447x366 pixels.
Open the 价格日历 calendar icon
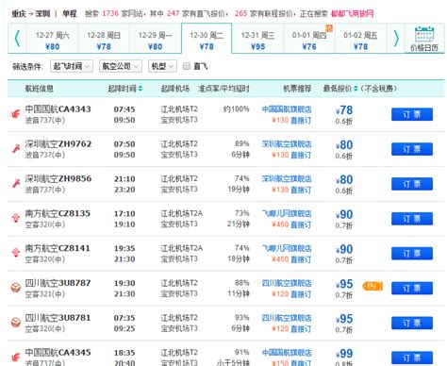click(424, 39)
